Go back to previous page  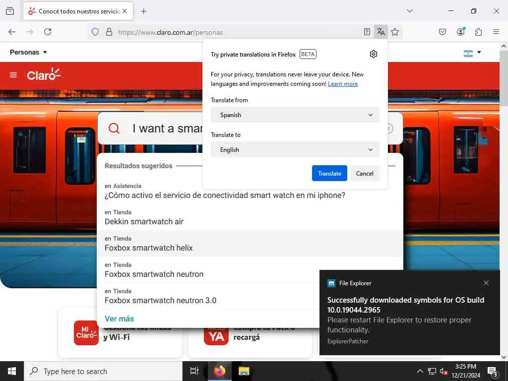12,32
